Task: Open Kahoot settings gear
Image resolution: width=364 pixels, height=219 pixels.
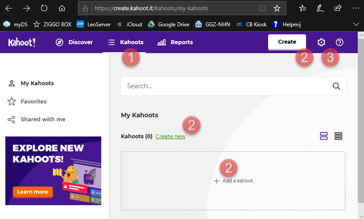Action: tap(321, 42)
